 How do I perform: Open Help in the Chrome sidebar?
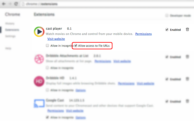8,48
